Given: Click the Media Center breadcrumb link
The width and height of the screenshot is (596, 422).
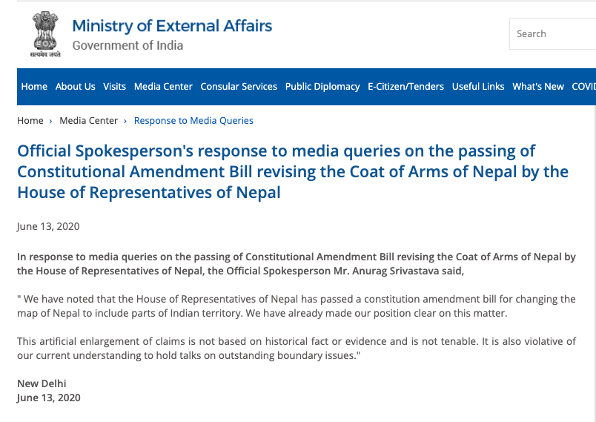Looking at the screenshot, I should tap(88, 120).
